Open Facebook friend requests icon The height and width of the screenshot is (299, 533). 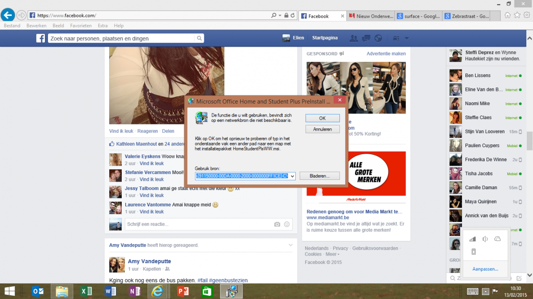[x=354, y=38]
